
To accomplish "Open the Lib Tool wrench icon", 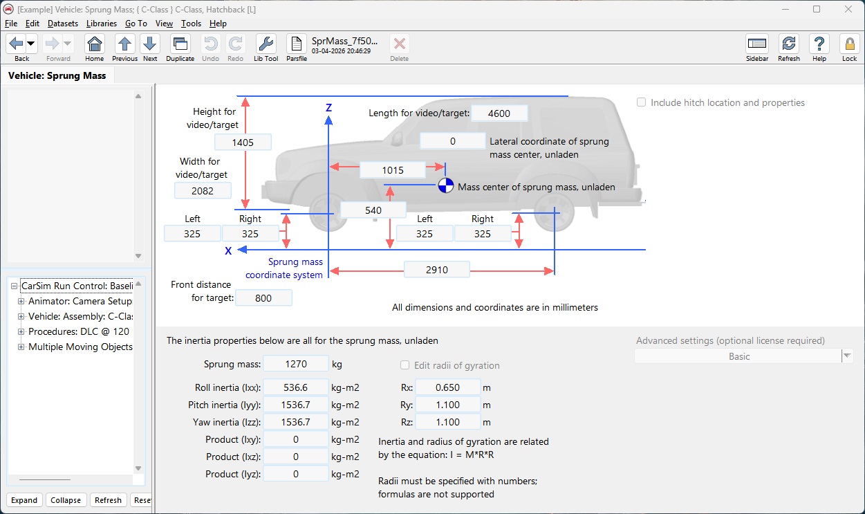I will point(266,46).
